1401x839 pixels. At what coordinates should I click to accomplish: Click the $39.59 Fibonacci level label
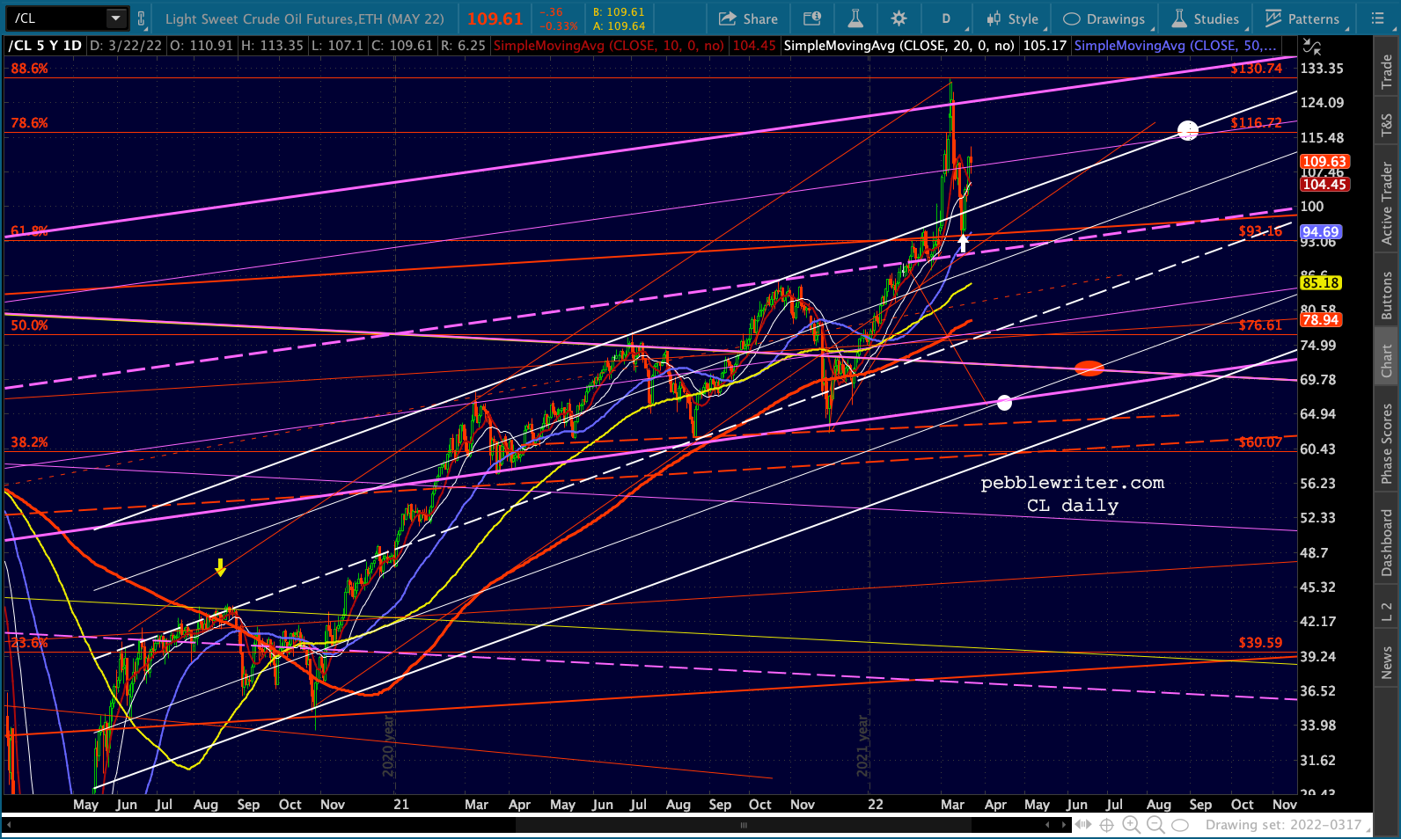[1260, 643]
